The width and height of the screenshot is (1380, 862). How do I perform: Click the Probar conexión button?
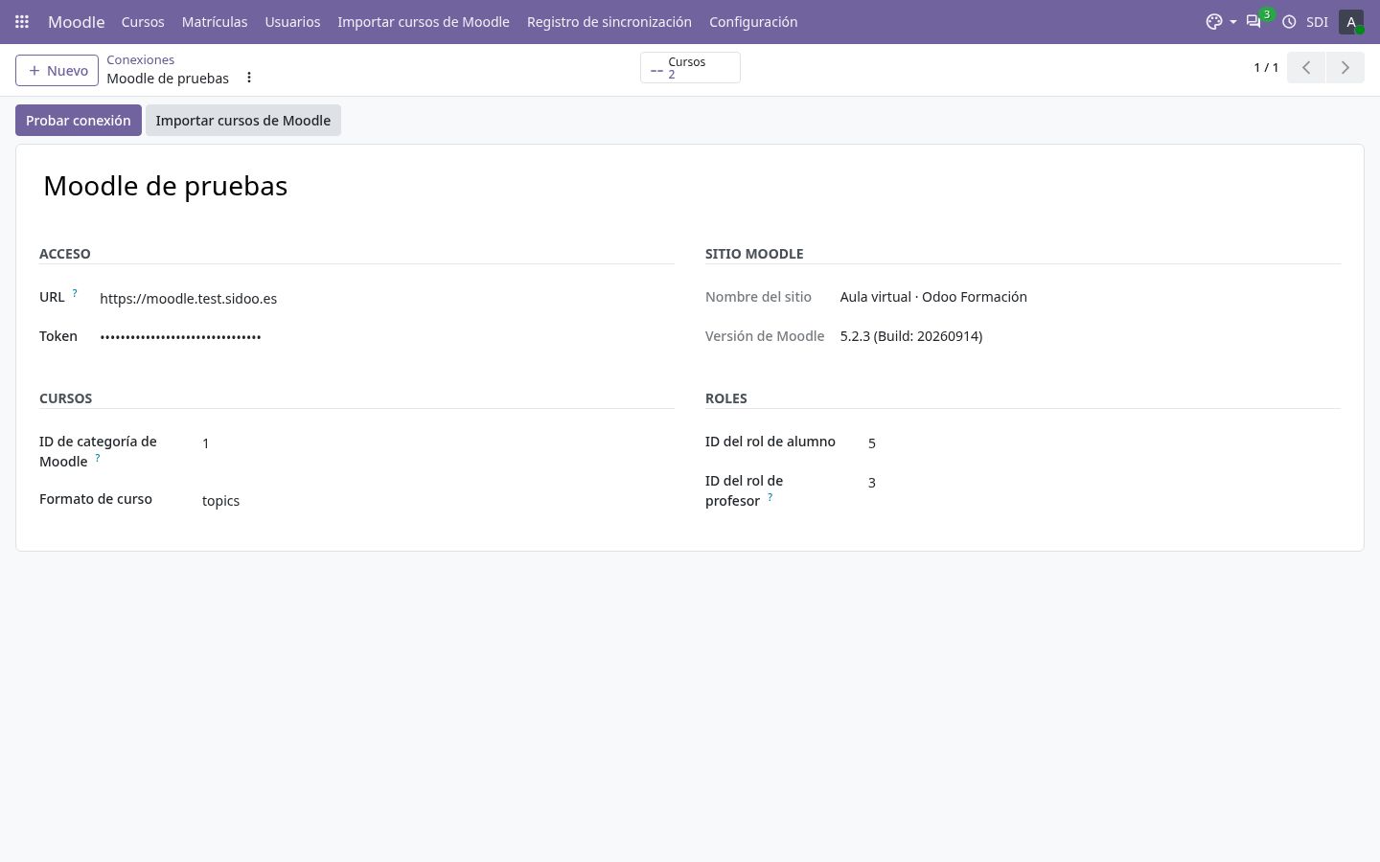[79, 120]
